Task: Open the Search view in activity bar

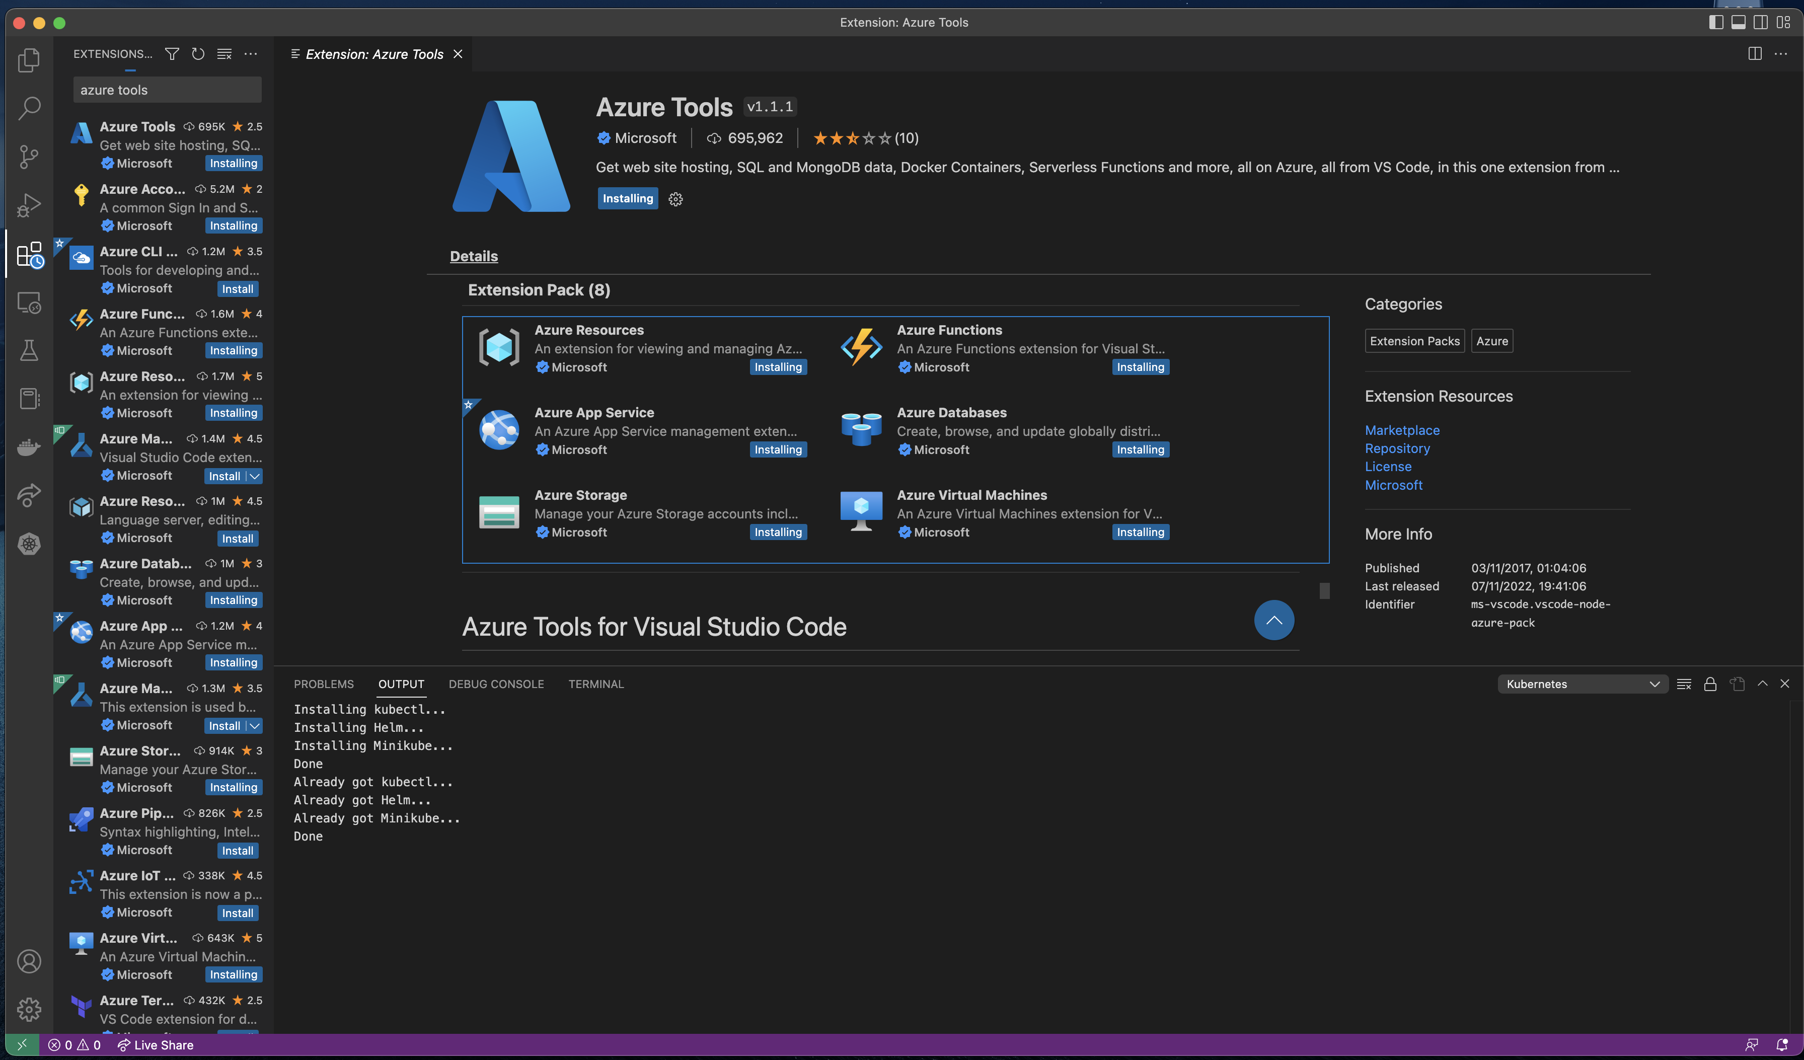Action: (x=29, y=108)
